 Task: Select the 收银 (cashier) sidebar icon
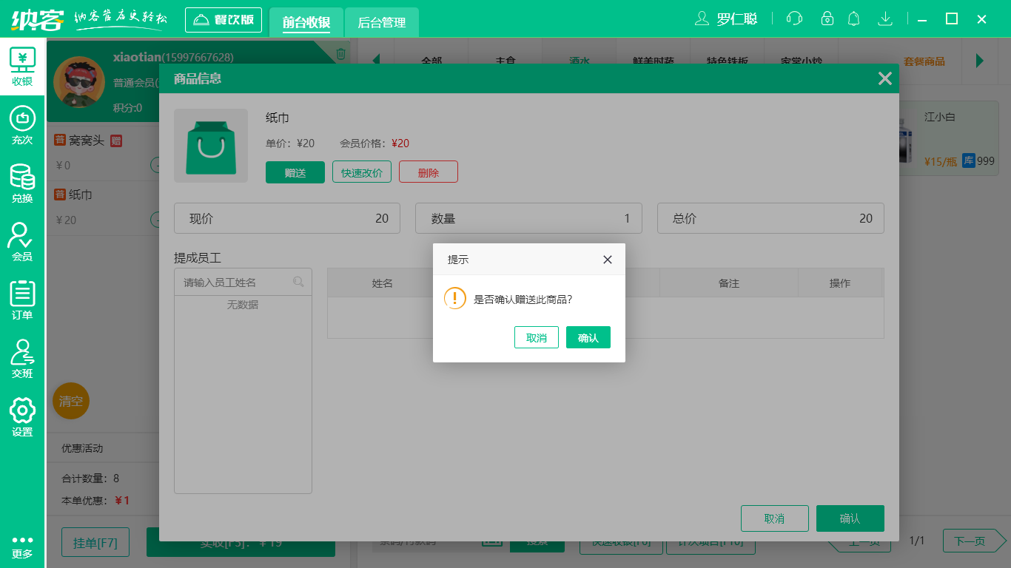point(22,67)
